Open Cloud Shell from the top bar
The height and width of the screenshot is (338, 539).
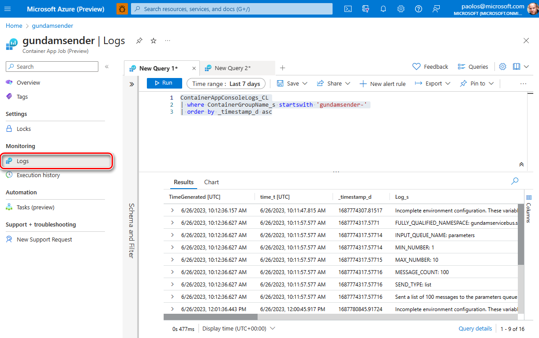click(x=348, y=9)
